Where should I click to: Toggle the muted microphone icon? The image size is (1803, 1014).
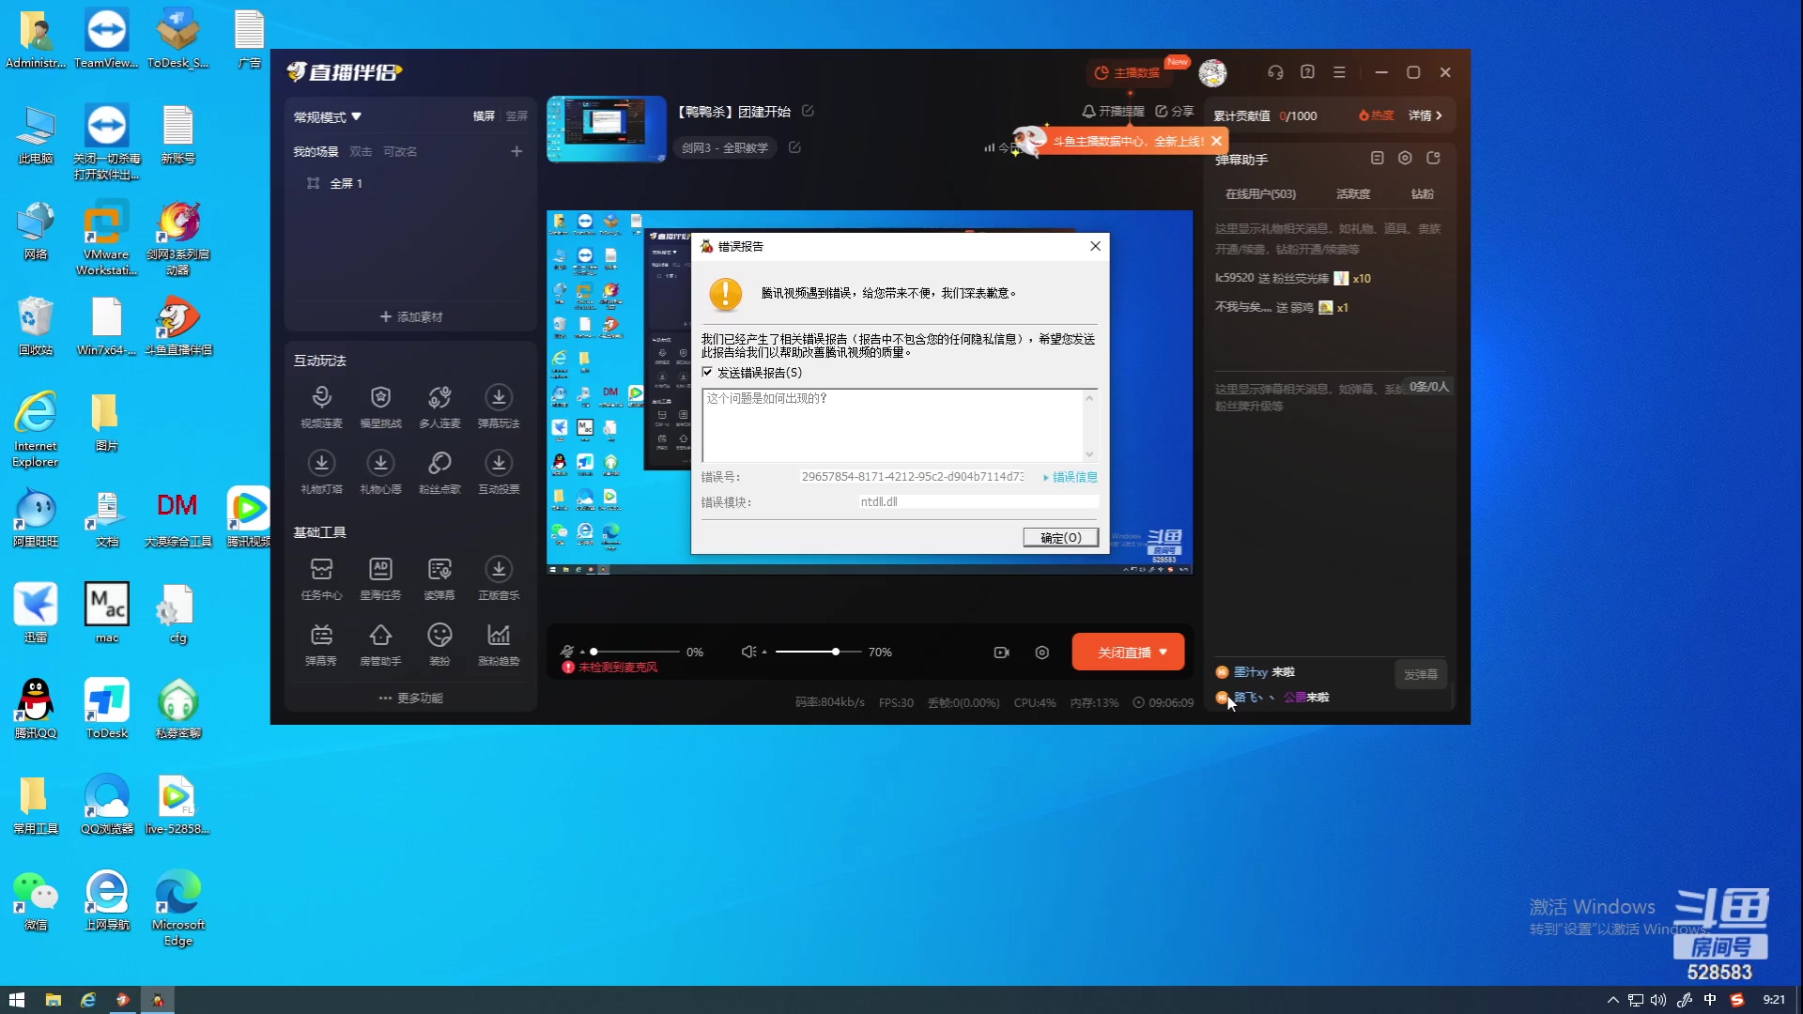tap(566, 652)
